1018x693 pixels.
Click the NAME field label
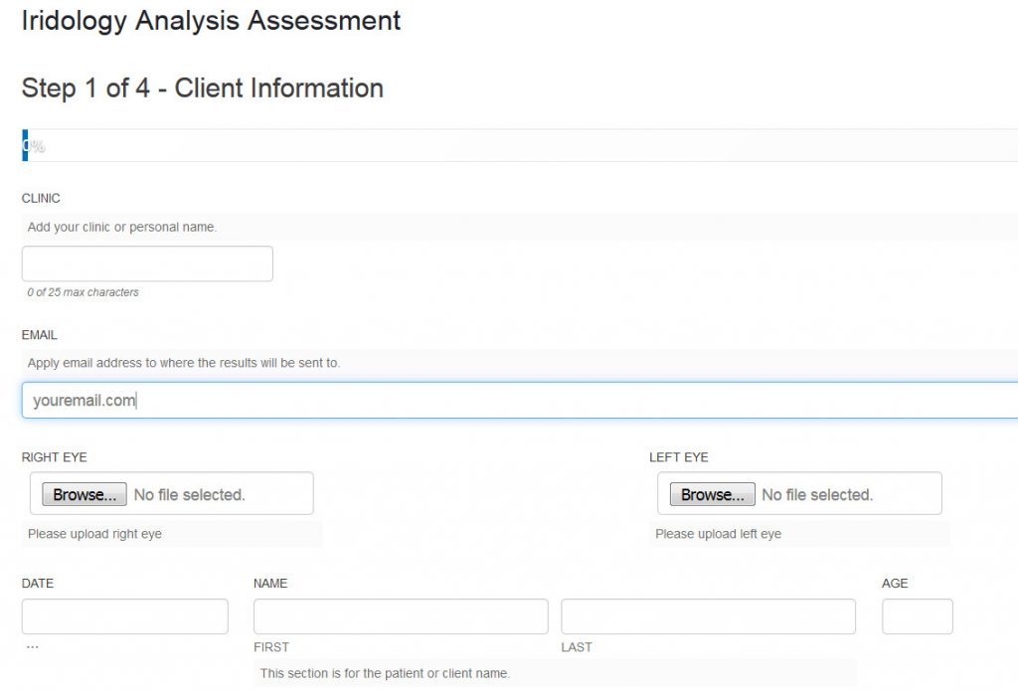click(x=270, y=584)
